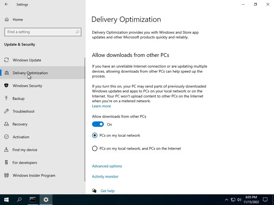This screenshot has width=274, height=205.
Task: Click the Learn more link
Action: pos(101,106)
